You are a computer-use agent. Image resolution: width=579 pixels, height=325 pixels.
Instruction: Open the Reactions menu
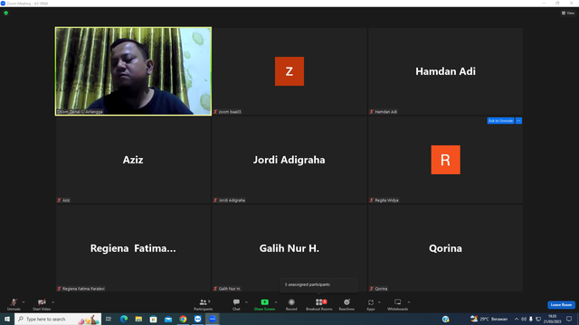(346, 304)
